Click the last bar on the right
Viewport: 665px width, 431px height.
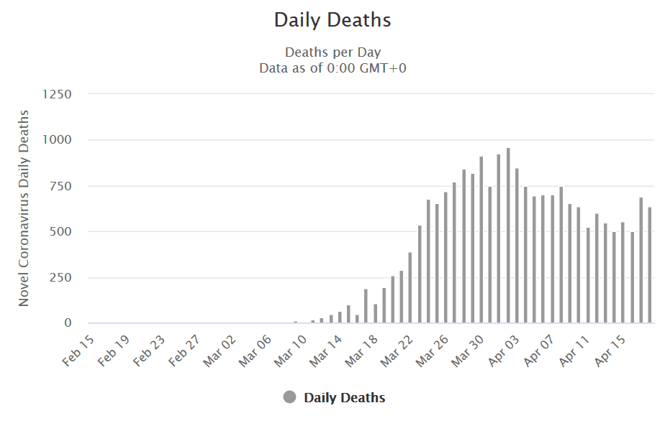point(650,265)
